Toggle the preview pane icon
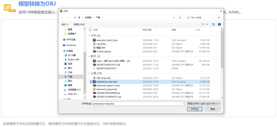 (x=213, y=24)
